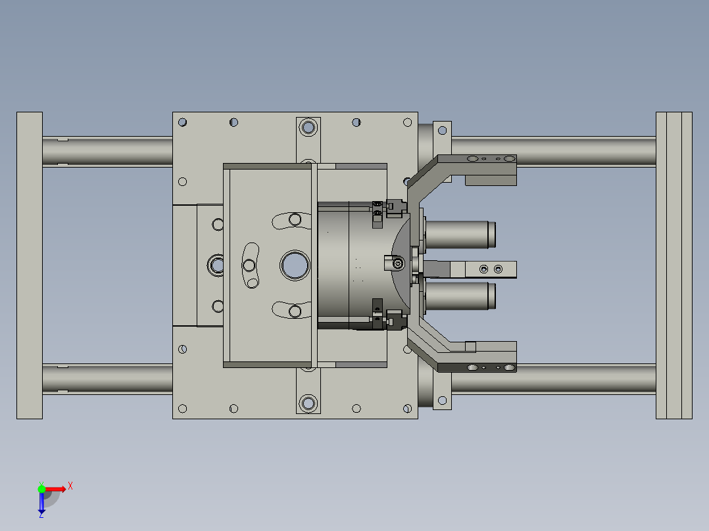
Task: Click the green Y axis dot of the triad
Action: (x=41, y=489)
